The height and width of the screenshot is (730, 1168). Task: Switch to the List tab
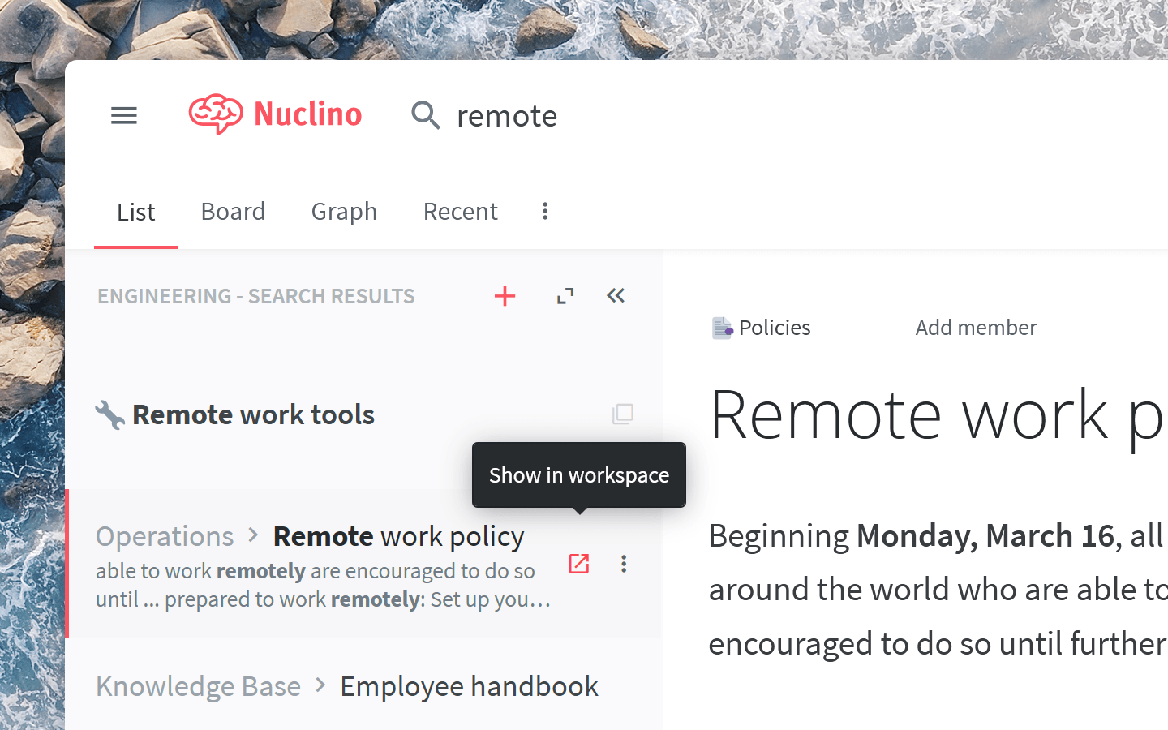pyautogui.click(x=135, y=212)
